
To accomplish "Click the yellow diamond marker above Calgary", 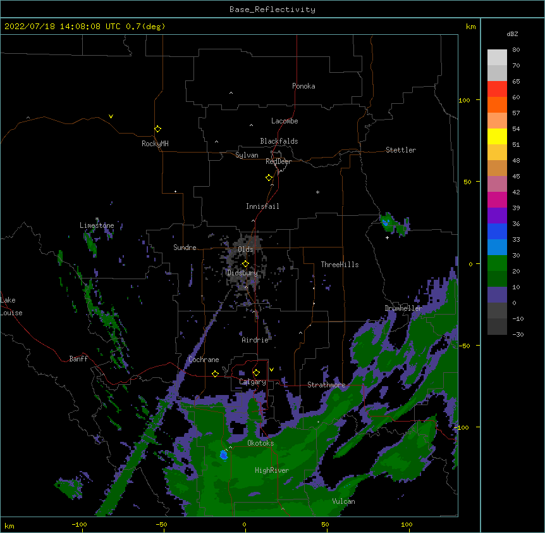I will point(256,373).
